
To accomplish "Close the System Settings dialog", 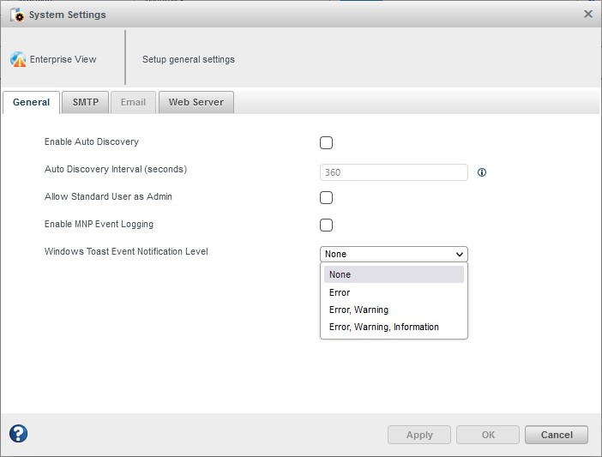I will point(588,14).
